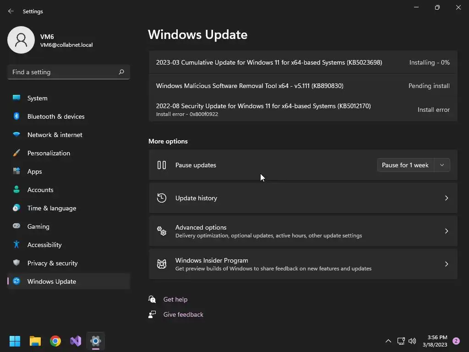Expand the pause duration dropdown arrow
The width and height of the screenshot is (469, 352).
[x=442, y=165]
